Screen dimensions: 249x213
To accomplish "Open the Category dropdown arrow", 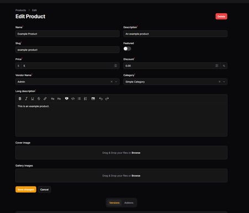I will (x=224, y=82).
